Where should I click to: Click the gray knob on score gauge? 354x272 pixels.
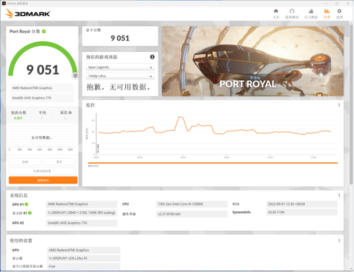point(76,76)
